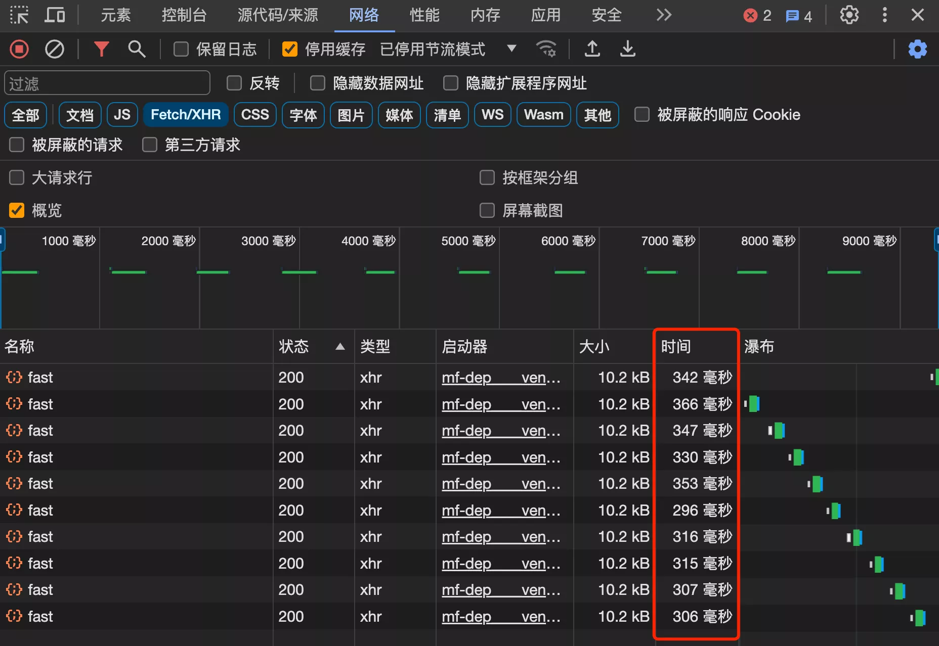Image resolution: width=939 pixels, height=646 pixels.
Task: Uncheck the 概览 checkbox
Action: (x=17, y=210)
